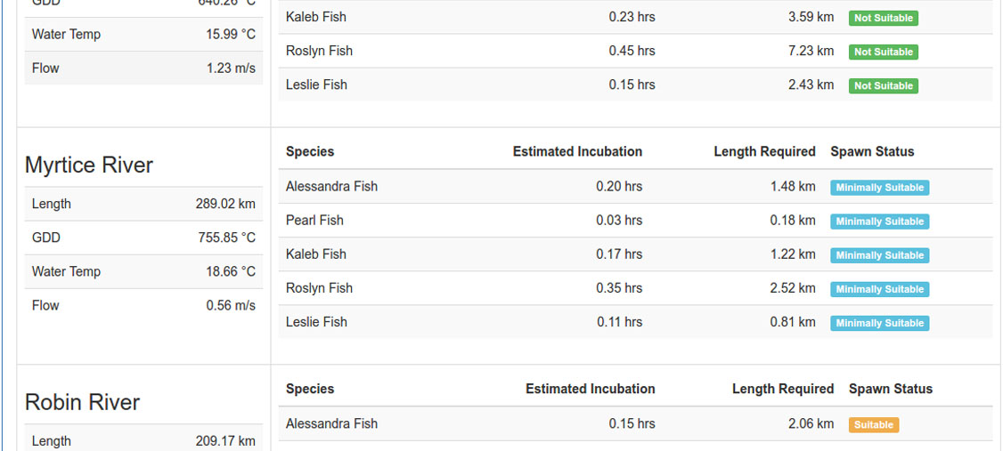This screenshot has width=1003, height=451.
Task: Click Robin River Length Required header
Action: click(x=783, y=389)
